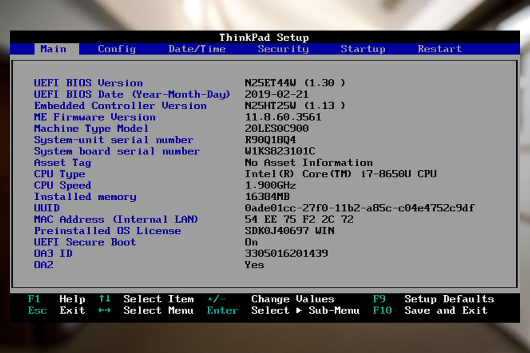Click UUID value starting 0ade01cc
Screen dimensions: 530x353
coord(360,208)
